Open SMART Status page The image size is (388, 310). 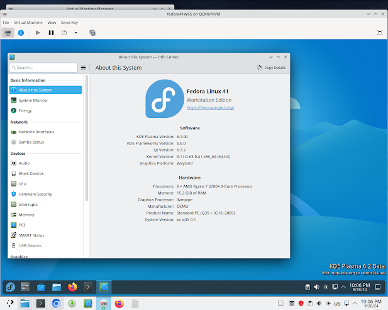[x=45, y=235]
